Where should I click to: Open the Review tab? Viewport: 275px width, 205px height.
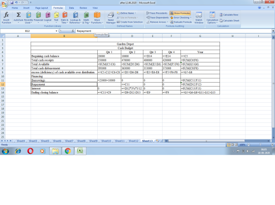83,8
